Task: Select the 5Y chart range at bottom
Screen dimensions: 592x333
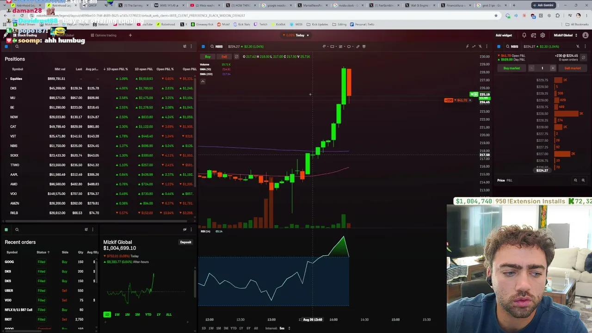Action: click(x=248, y=328)
